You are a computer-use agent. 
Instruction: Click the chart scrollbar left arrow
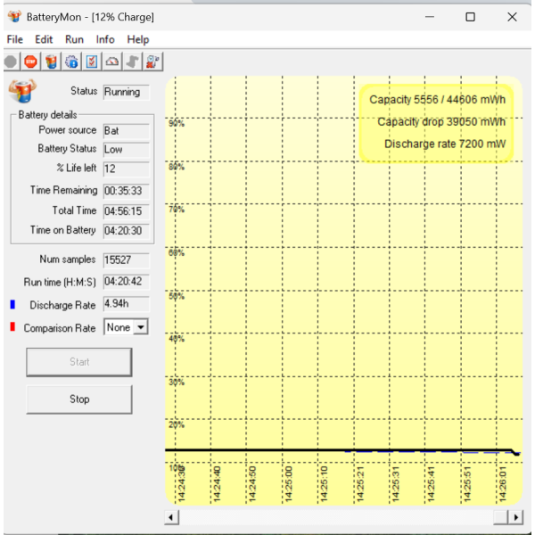[x=171, y=517]
